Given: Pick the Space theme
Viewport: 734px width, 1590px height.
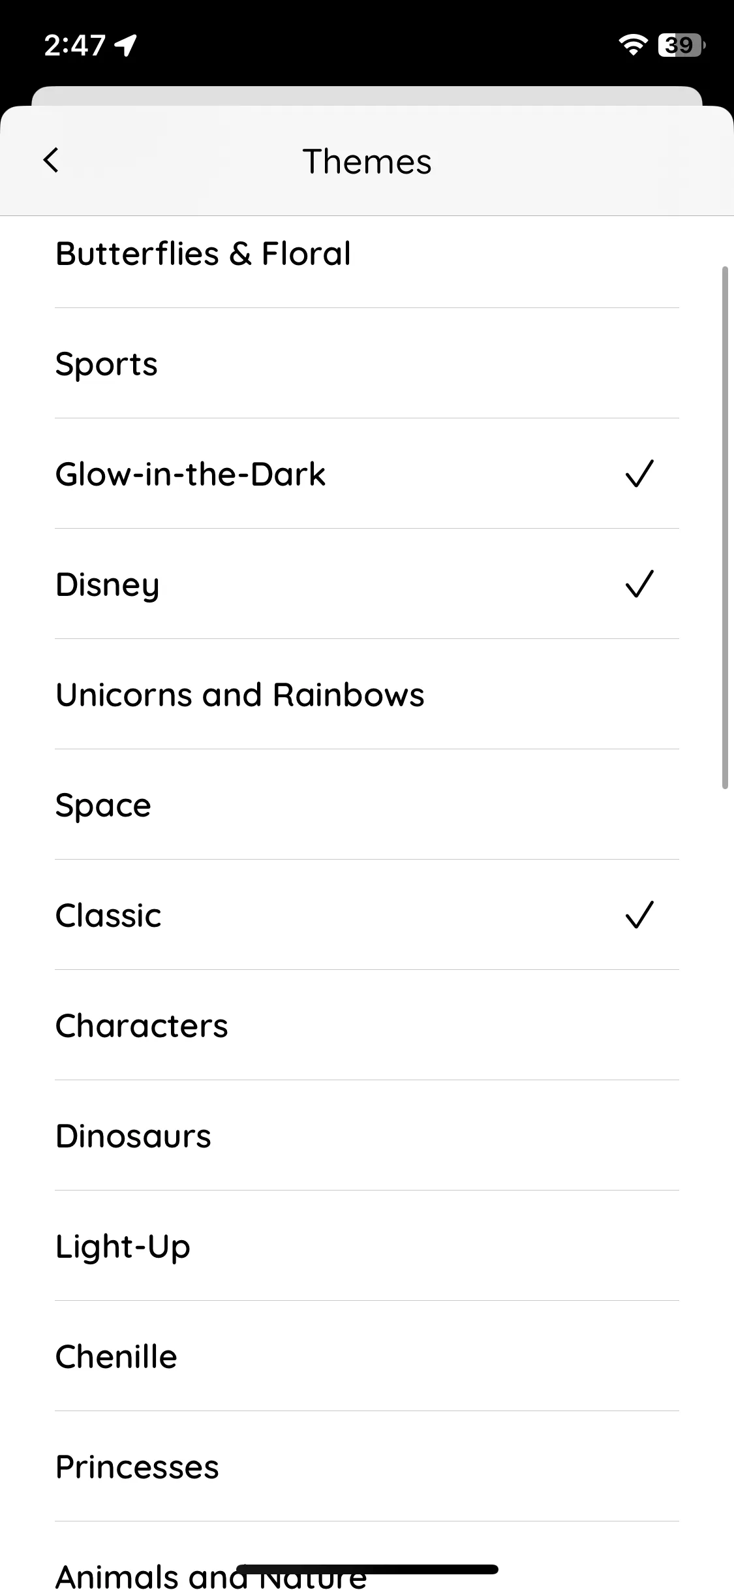Looking at the screenshot, I should click(x=367, y=805).
